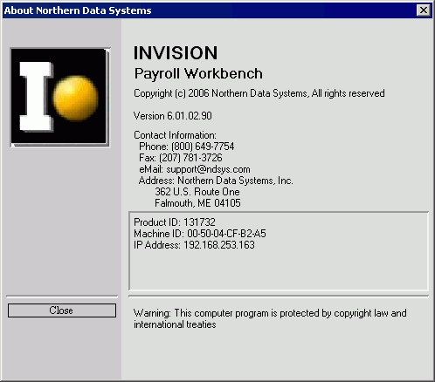Click the support@ndsys.com email line
This screenshot has height=382, width=435.
pos(195,169)
